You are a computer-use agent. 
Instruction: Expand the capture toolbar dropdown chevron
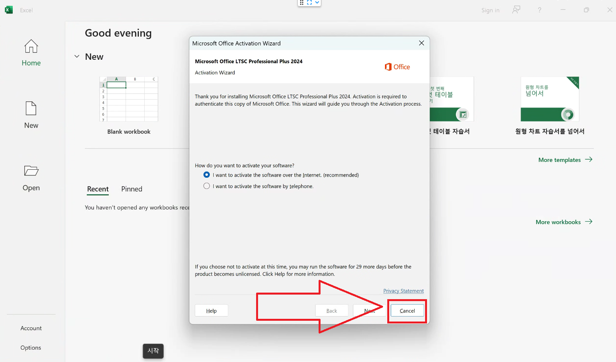tap(317, 2)
